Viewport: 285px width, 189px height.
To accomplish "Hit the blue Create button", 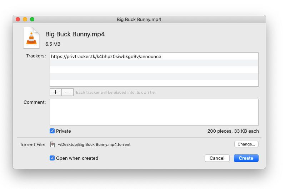I will coord(246,158).
